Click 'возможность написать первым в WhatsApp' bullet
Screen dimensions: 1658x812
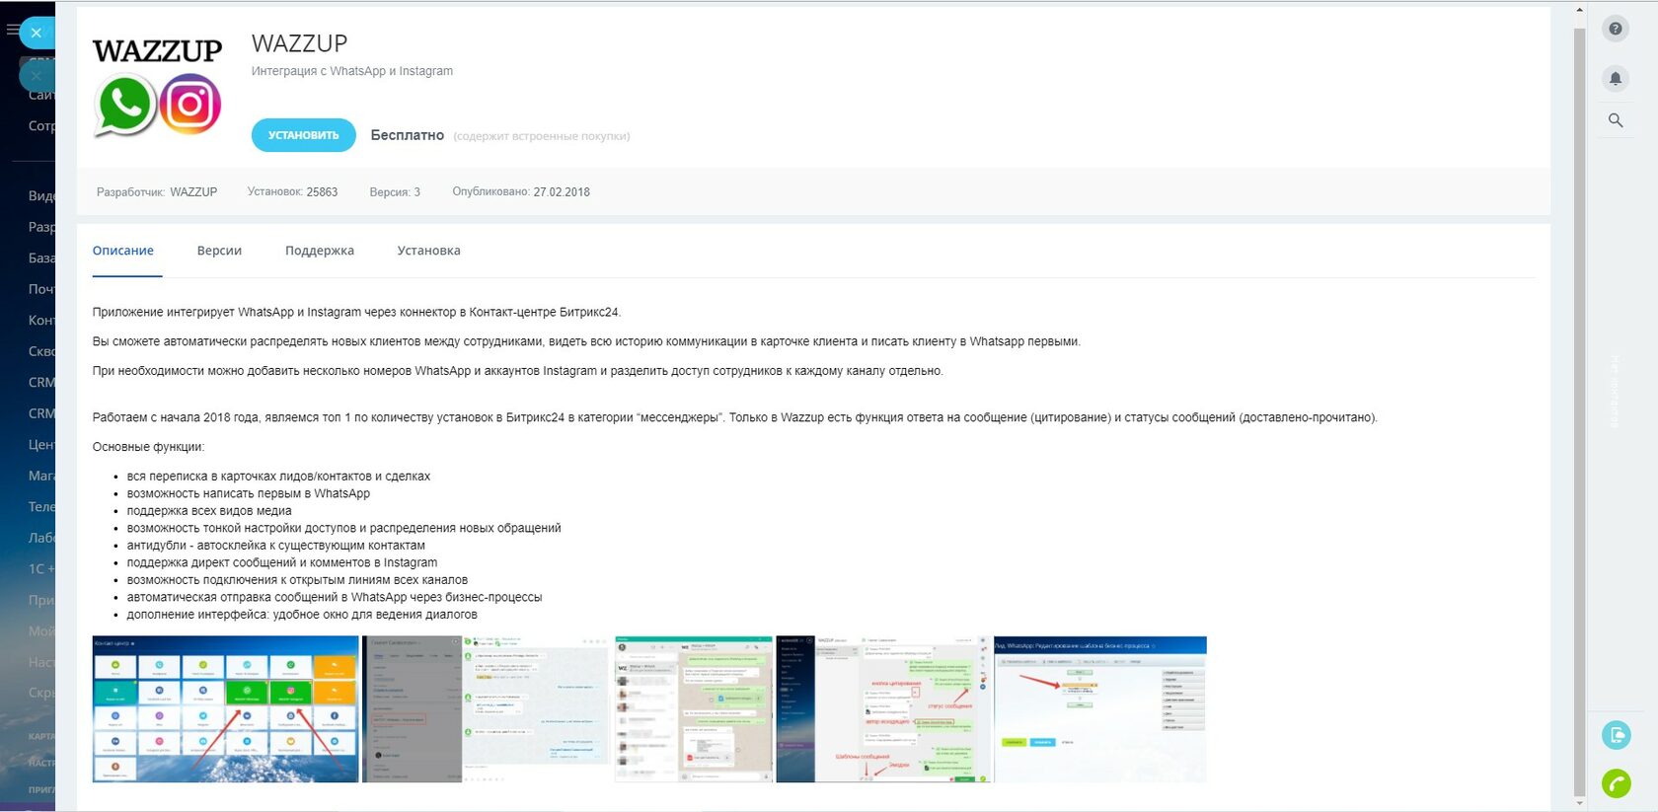click(x=249, y=493)
